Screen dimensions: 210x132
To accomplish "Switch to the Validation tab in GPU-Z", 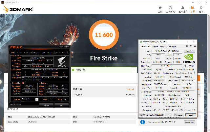I will (x=173, y=47).
